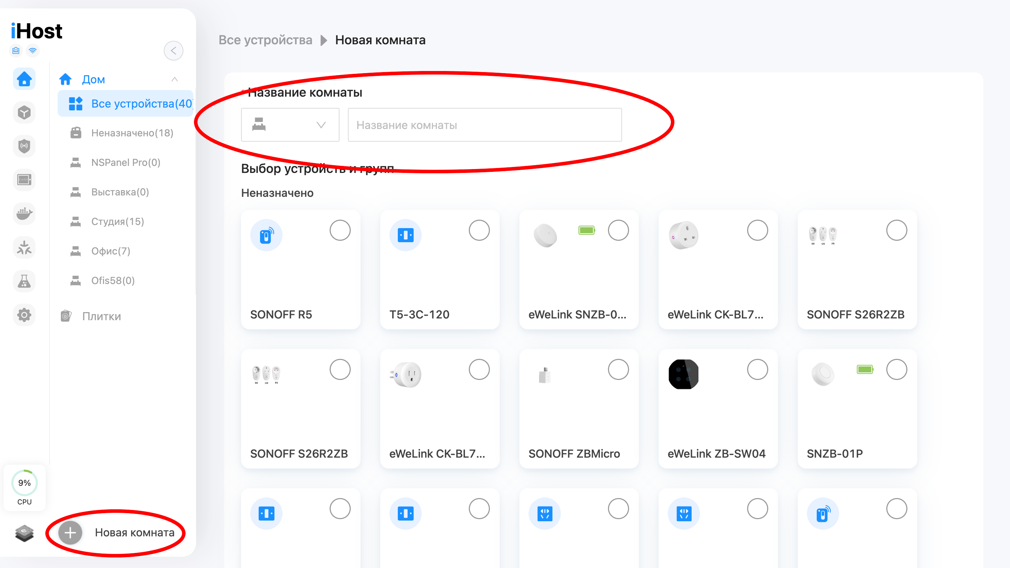1010x568 pixels.
Task: Click the Дом house icon in tree
Action: tap(65, 80)
